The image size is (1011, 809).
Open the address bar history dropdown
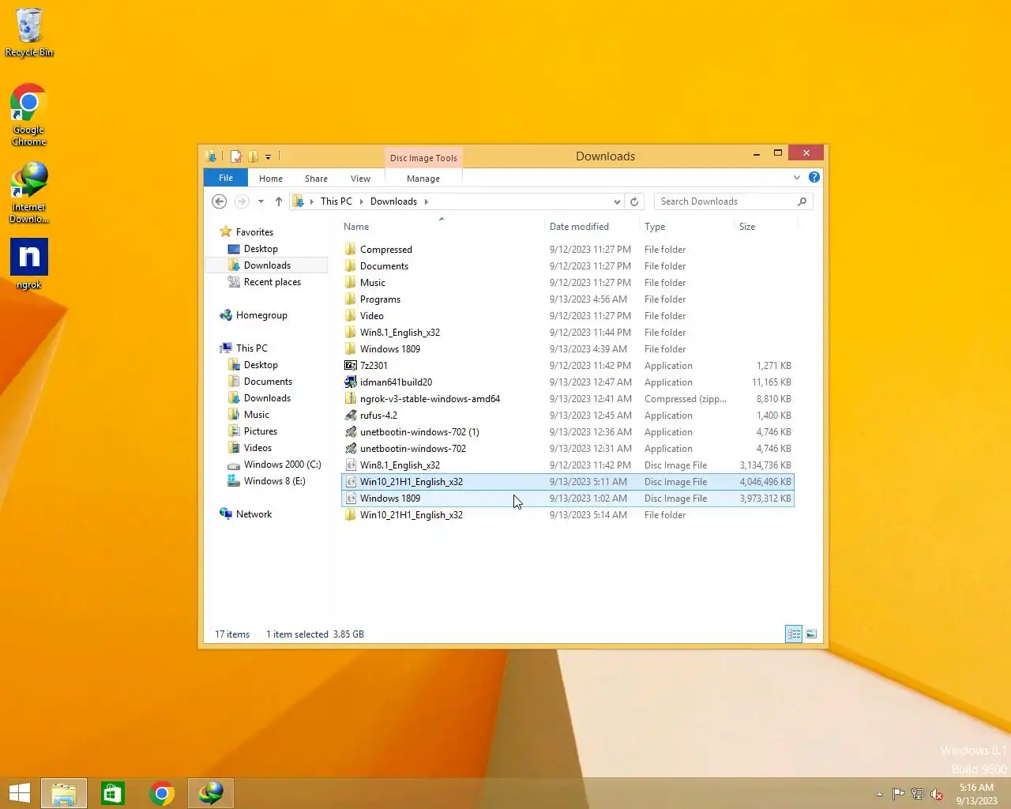click(617, 201)
